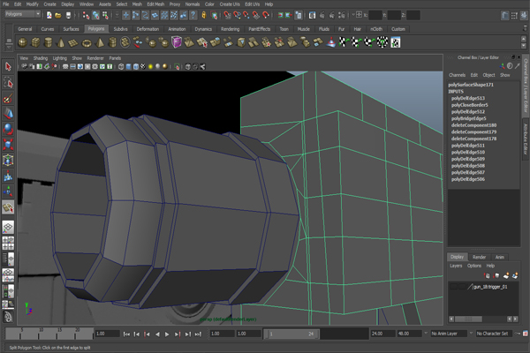
Task: Select polySurfaceShape171 in Channel Box
Action: [x=471, y=85]
